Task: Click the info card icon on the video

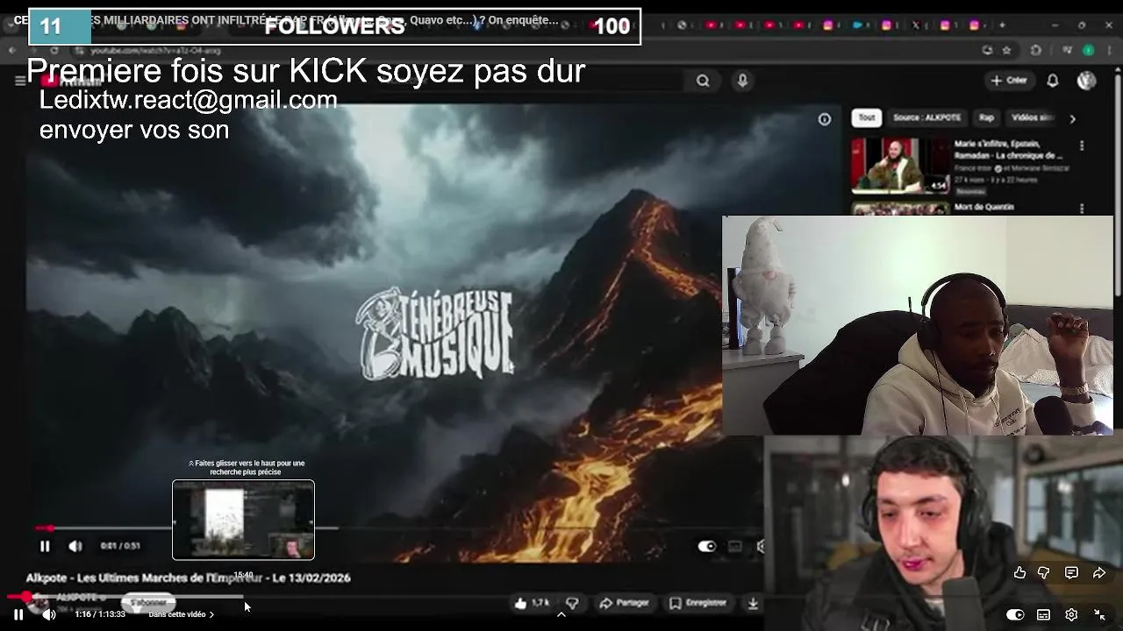Action: tap(825, 119)
